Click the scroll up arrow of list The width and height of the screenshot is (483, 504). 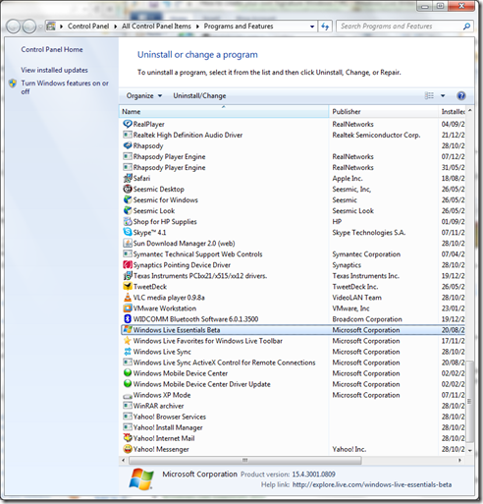pos(470,111)
